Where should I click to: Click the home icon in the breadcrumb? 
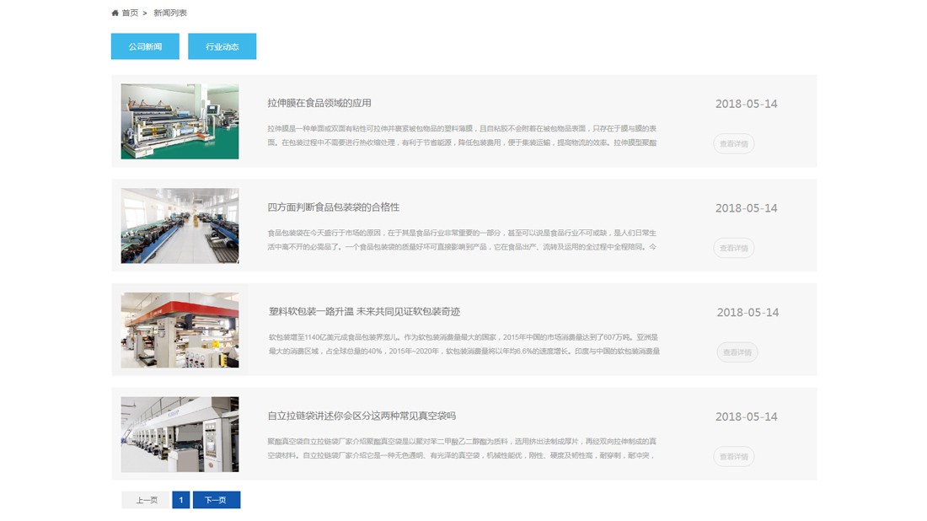click(115, 12)
